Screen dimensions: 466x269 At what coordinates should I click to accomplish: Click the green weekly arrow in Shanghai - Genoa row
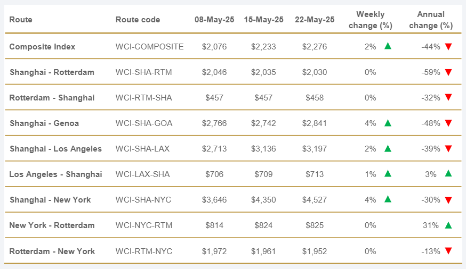388,123
